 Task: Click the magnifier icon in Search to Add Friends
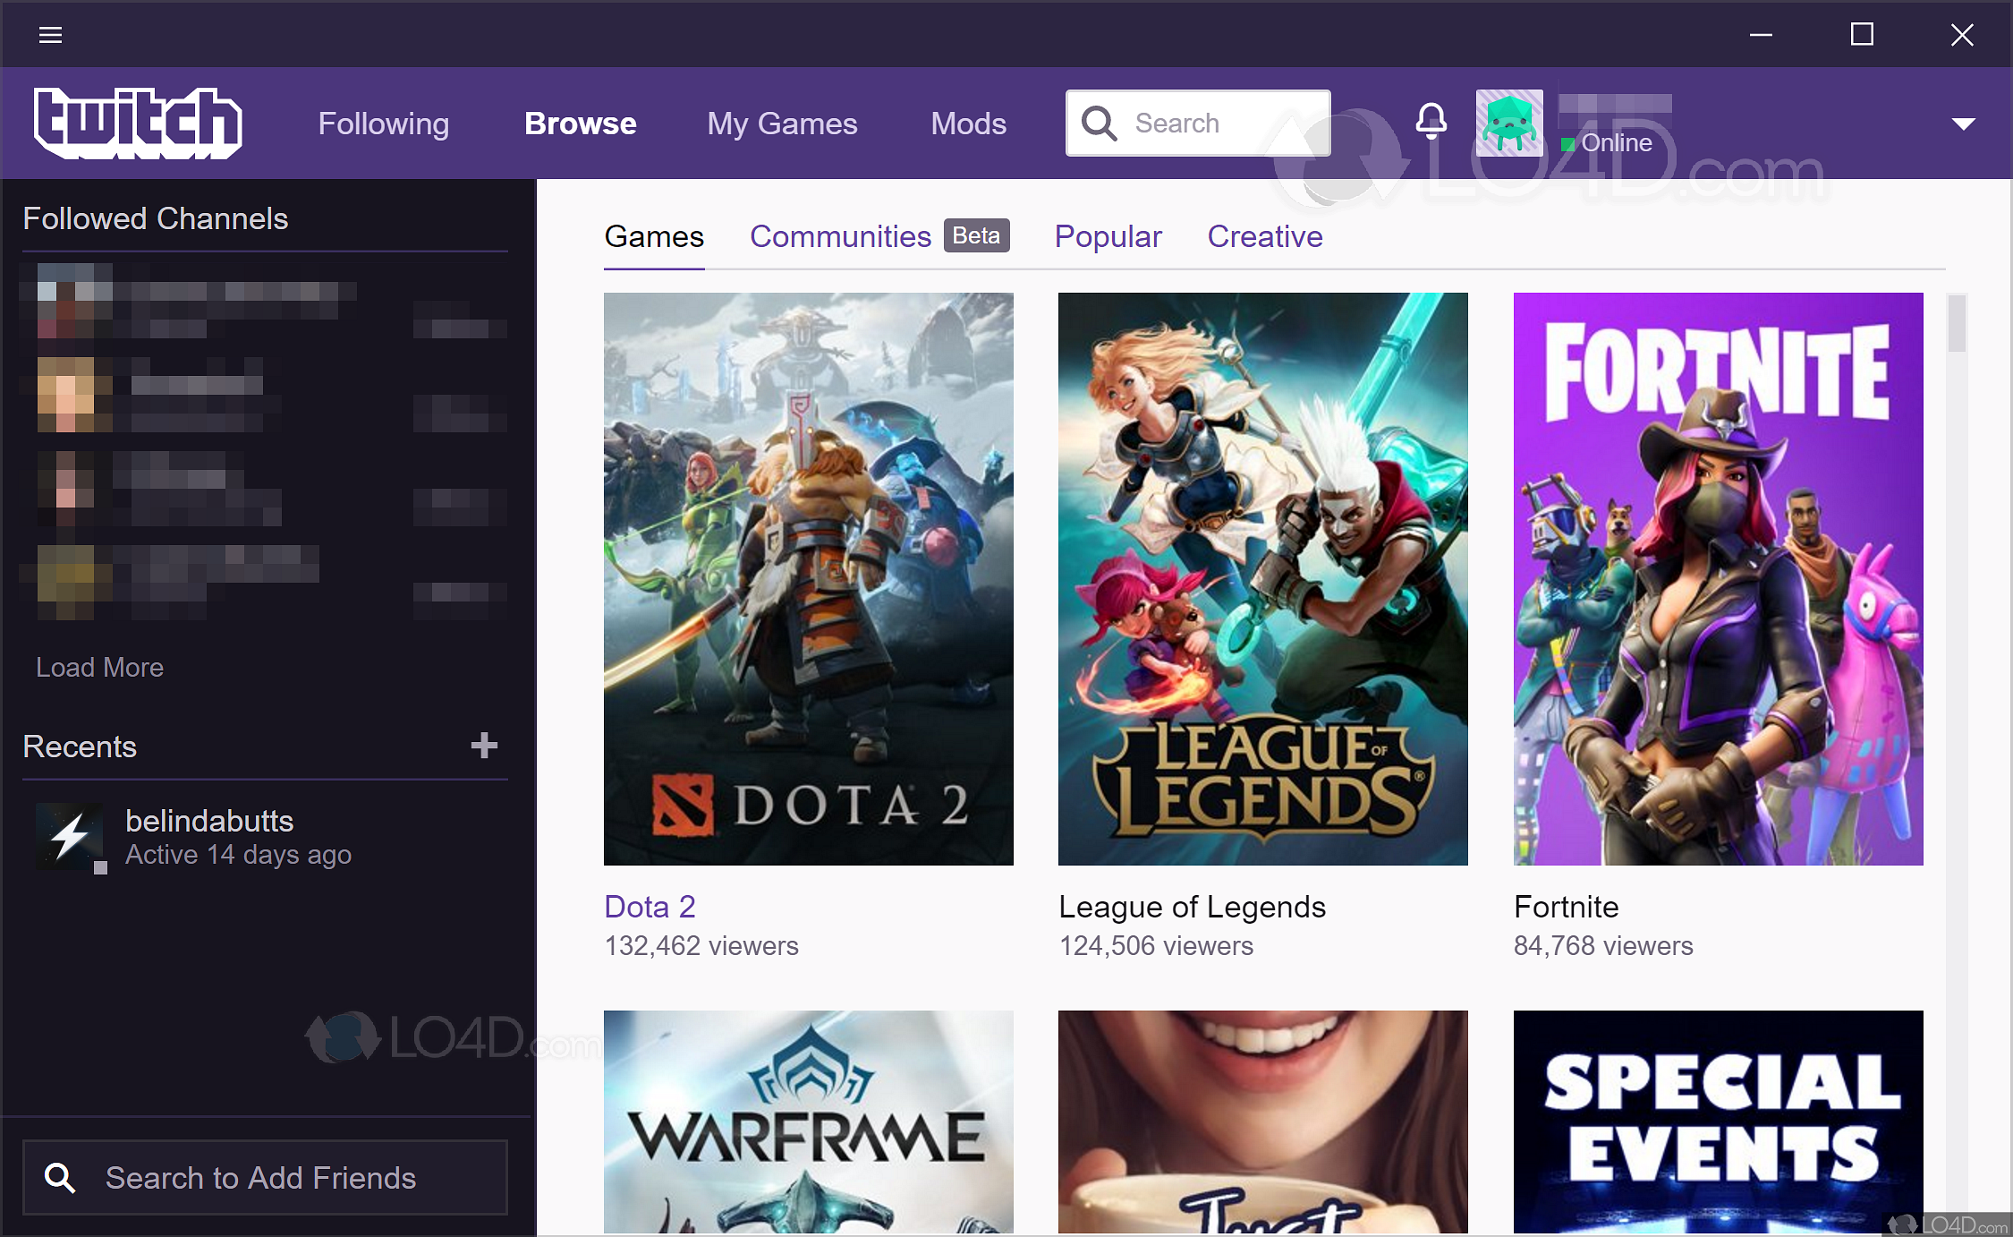(x=60, y=1178)
